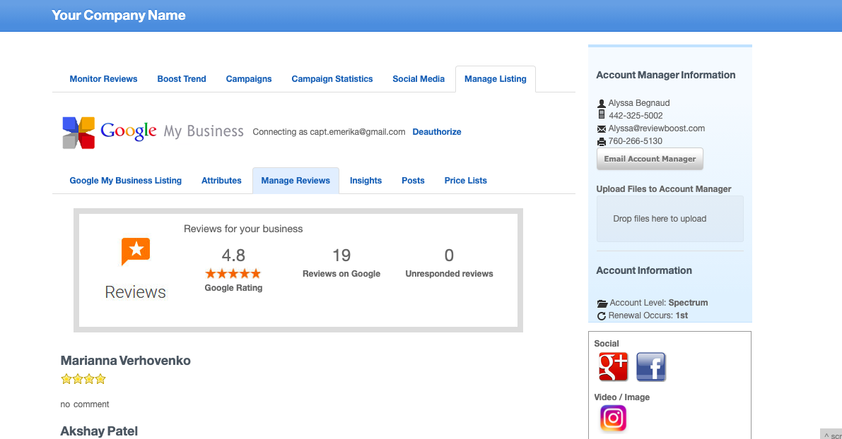842x439 pixels.
Task: Click the Renewal Occurs: 1st text
Action: [x=648, y=315]
